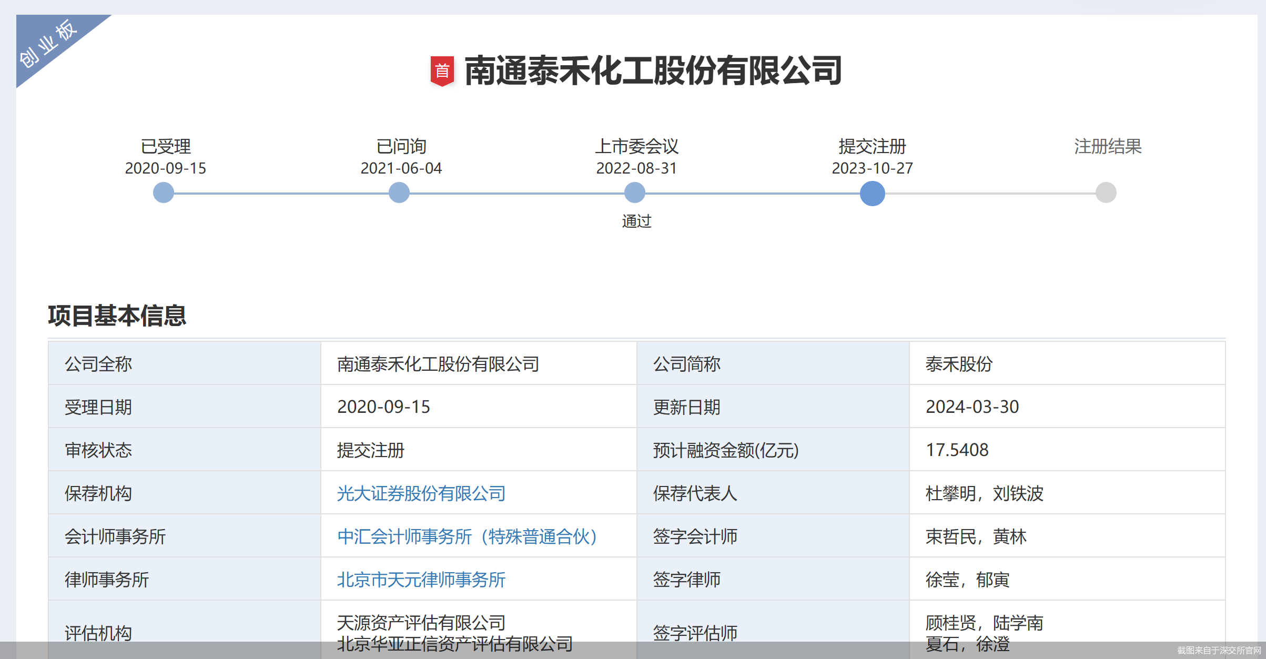Click the 审核状态 label cell
This screenshot has width=1266, height=659.
[185, 450]
